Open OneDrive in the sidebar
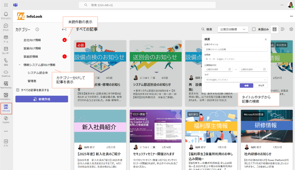This screenshot has height=170, width=295. point(6,73)
